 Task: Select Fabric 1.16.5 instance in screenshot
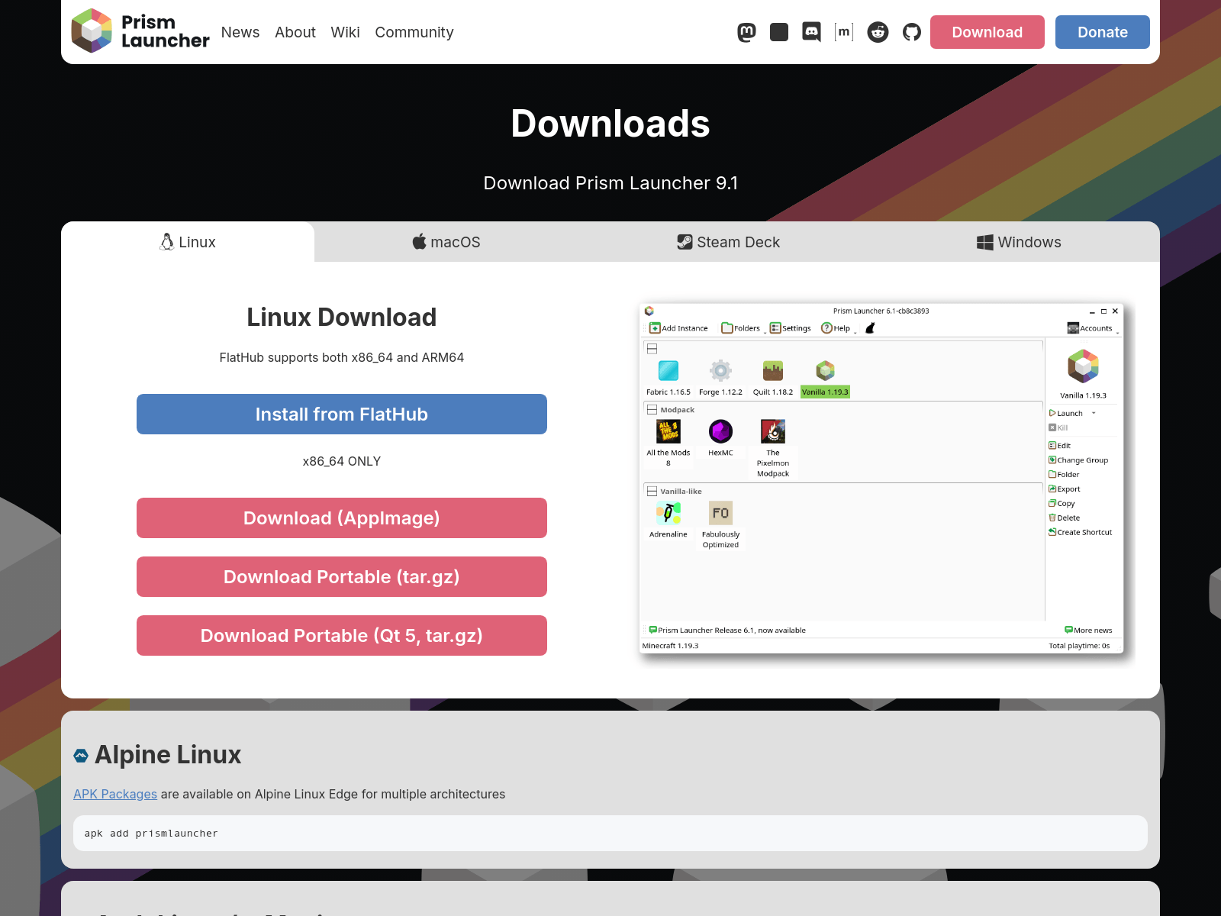point(668,378)
